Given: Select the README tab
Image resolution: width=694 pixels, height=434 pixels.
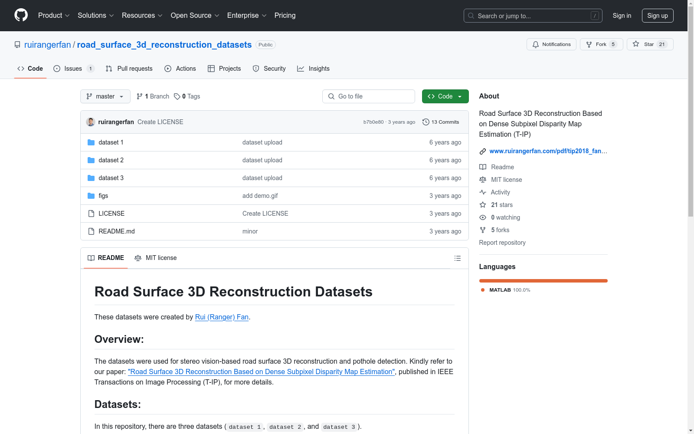Looking at the screenshot, I should [x=106, y=258].
